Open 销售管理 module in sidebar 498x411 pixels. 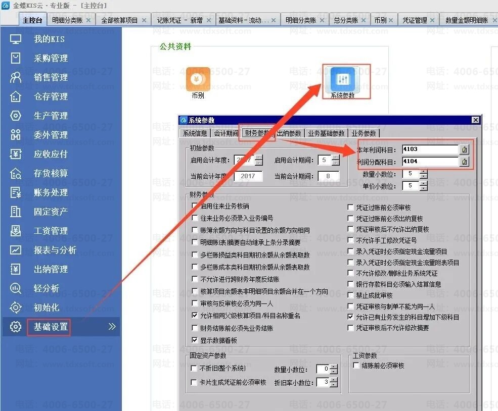pyautogui.click(x=51, y=77)
